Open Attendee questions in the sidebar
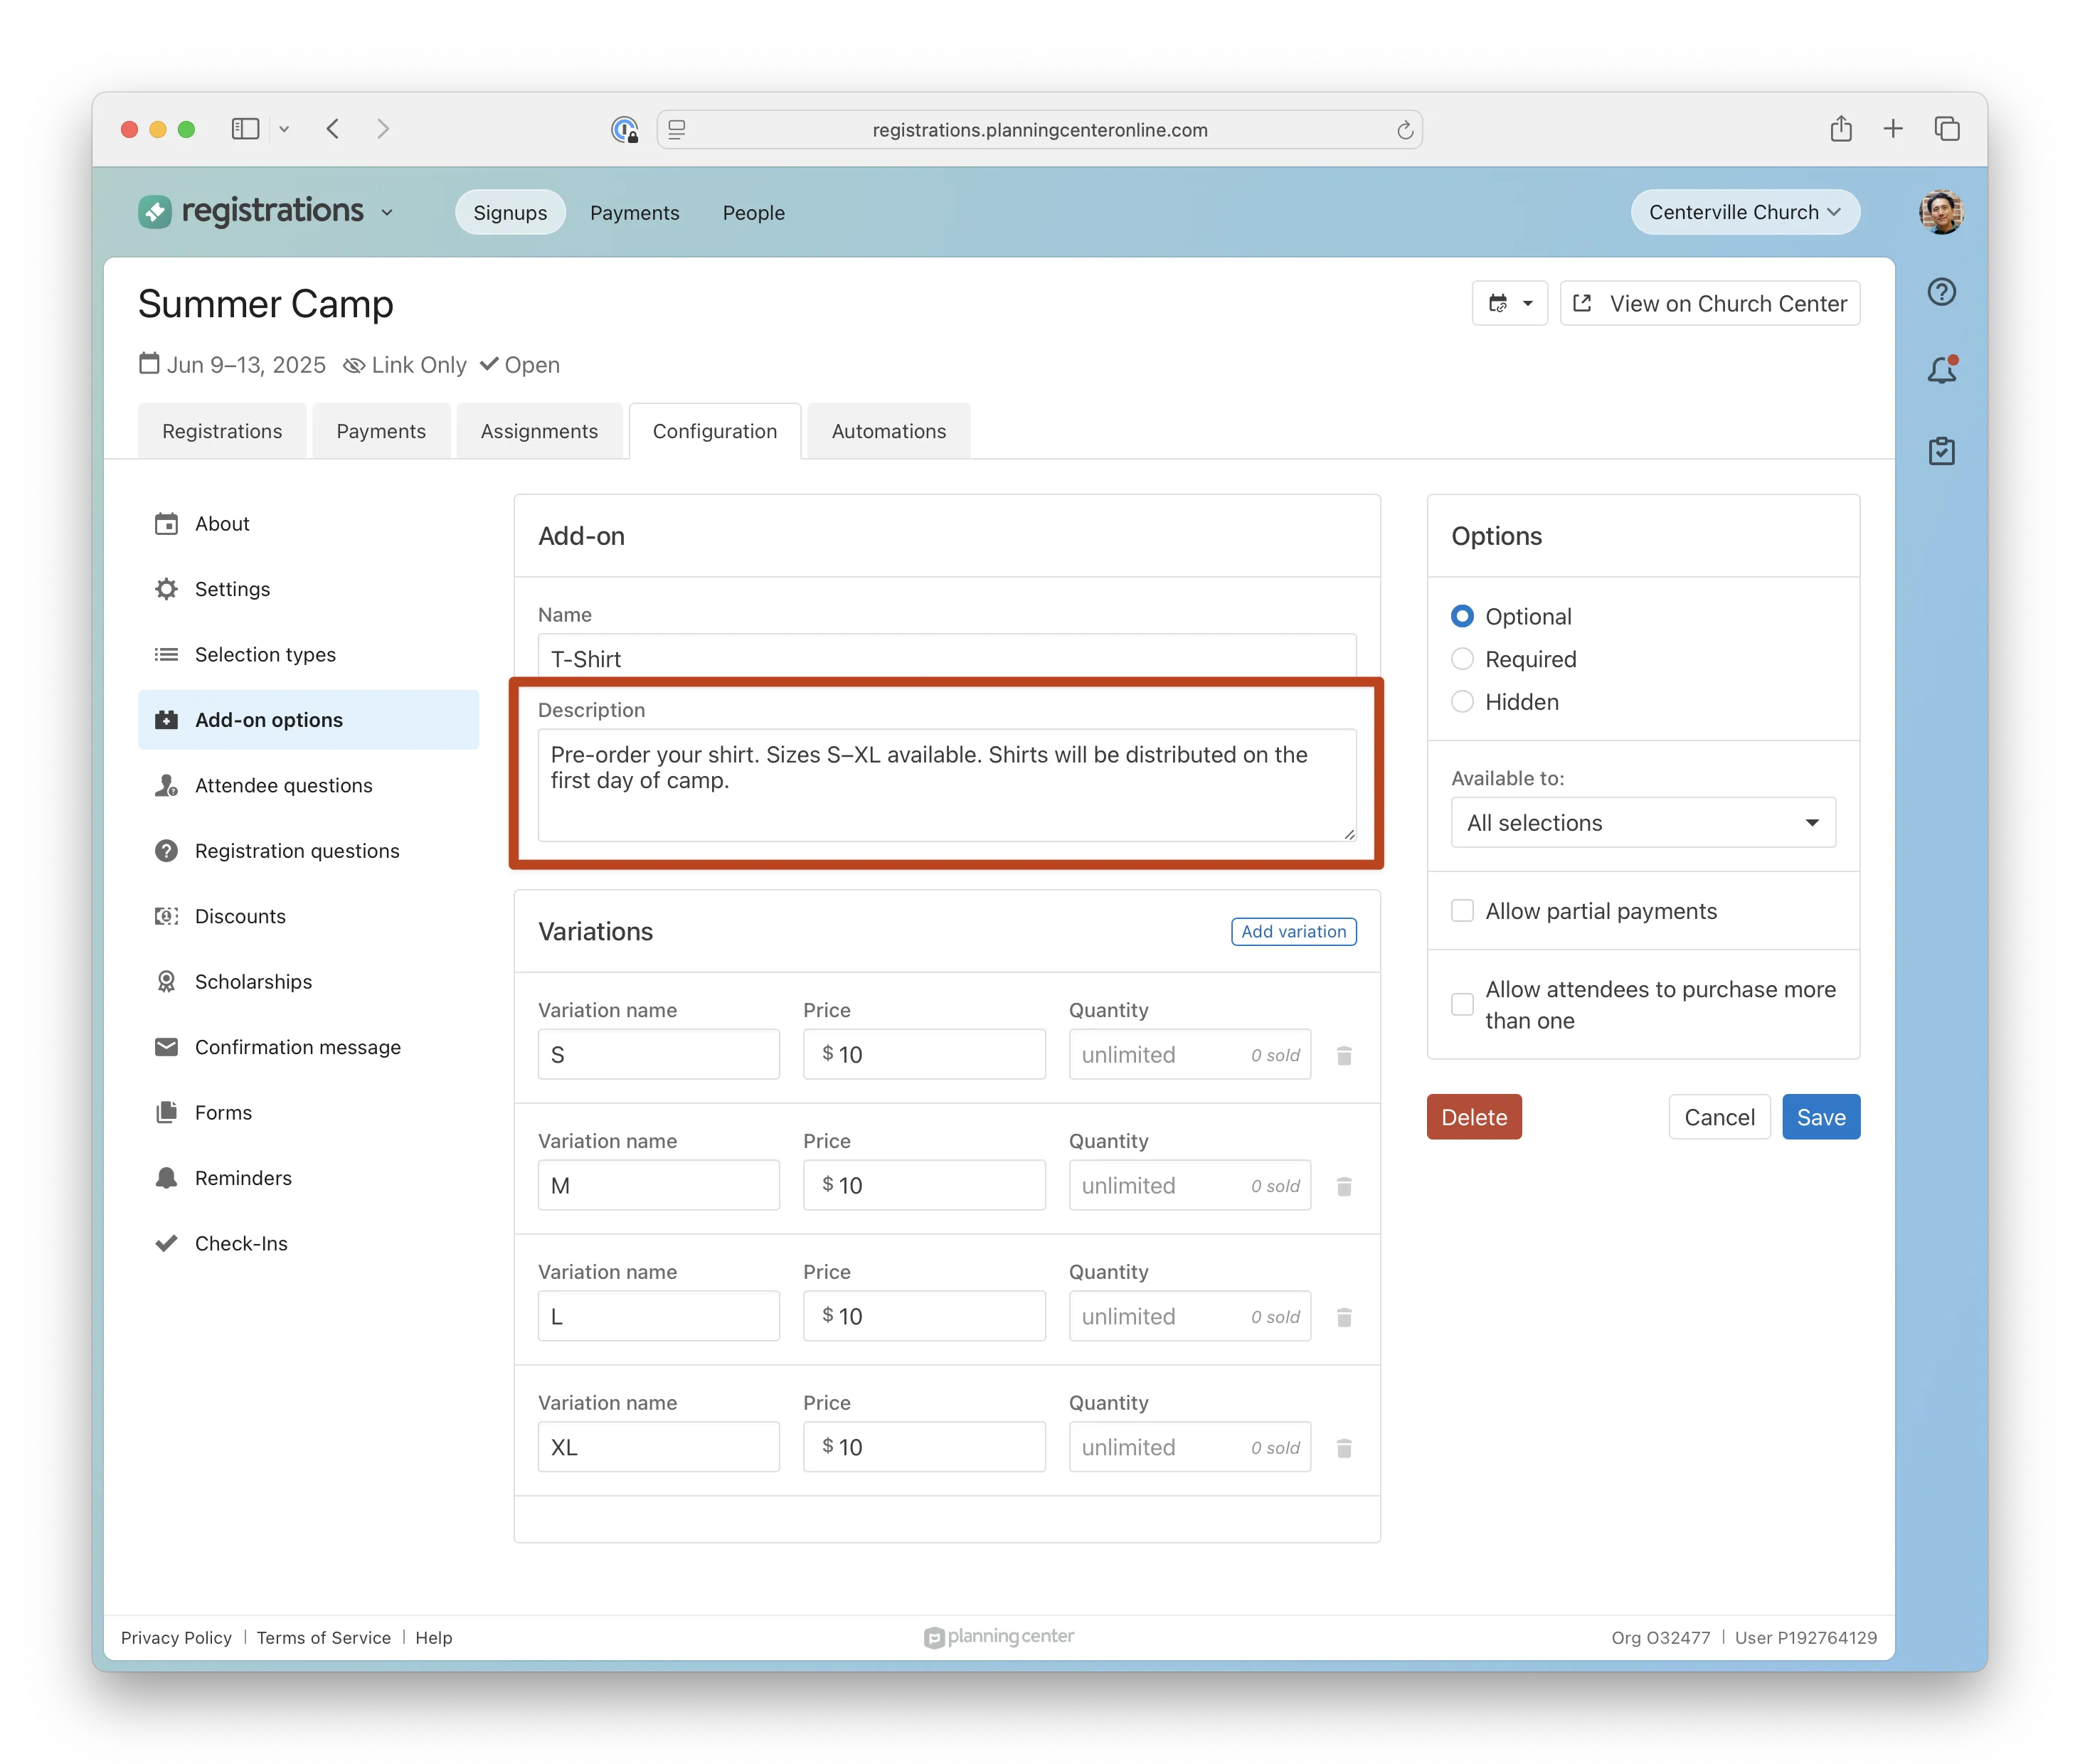The width and height of the screenshot is (2080, 1764). (309, 786)
